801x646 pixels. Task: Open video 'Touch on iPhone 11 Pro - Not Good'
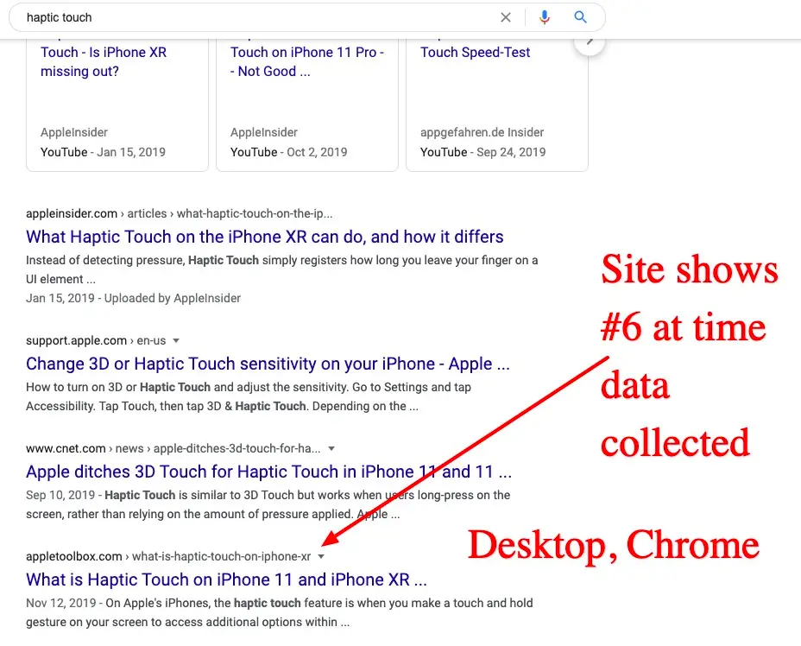(x=307, y=62)
